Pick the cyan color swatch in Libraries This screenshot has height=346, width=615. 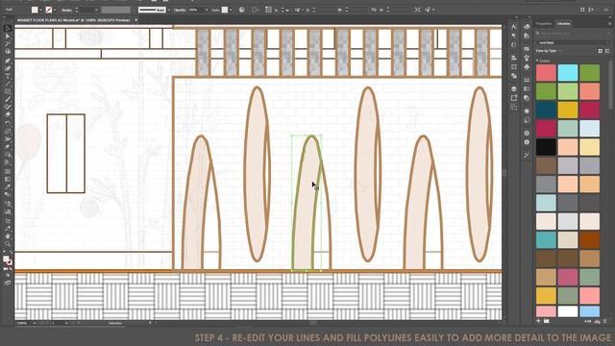tap(568, 73)
